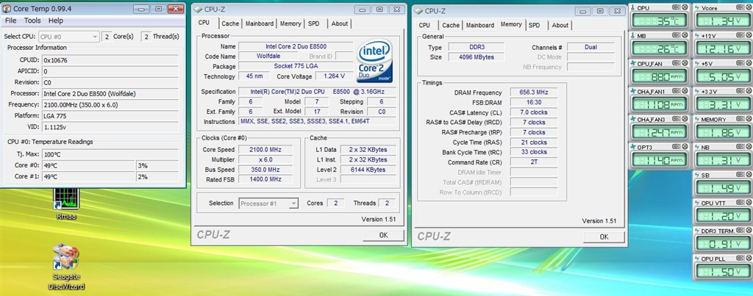The image size is (753, 296).
Task: Open SPD tab in the CPU-Z Memory window
Action: pyautogui.click(x=535, y=26)
